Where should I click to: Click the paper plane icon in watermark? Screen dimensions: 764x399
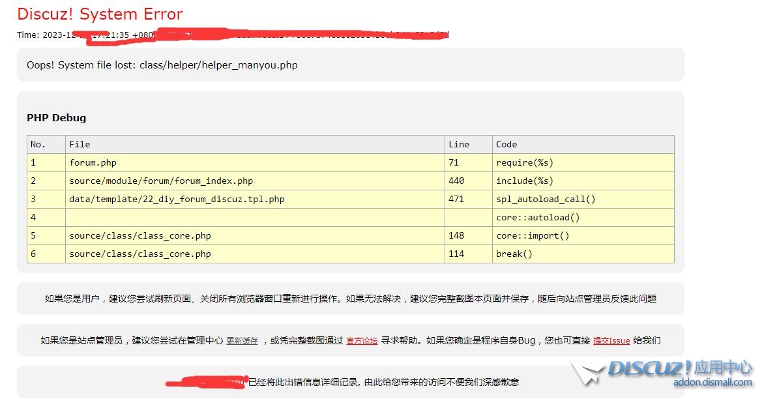click(x=588, y=374)
